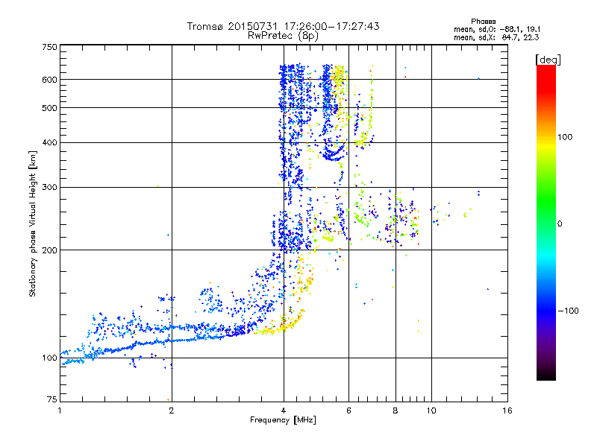The height and width of the screenshot is (447, 597).
Task: Click the '[deg]' colorbar label
Action: pos(548,60)
